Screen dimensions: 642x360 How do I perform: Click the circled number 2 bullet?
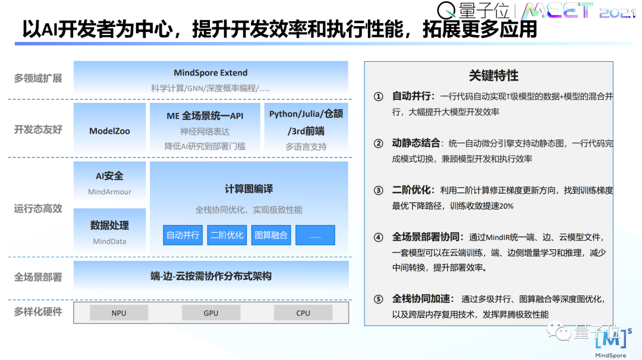click(x=378, y=144)
